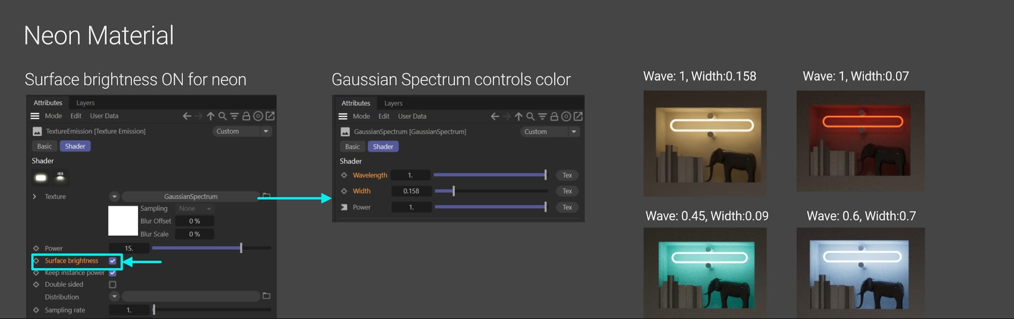Click up arrow in TextureEmission panel

(210, 116)
